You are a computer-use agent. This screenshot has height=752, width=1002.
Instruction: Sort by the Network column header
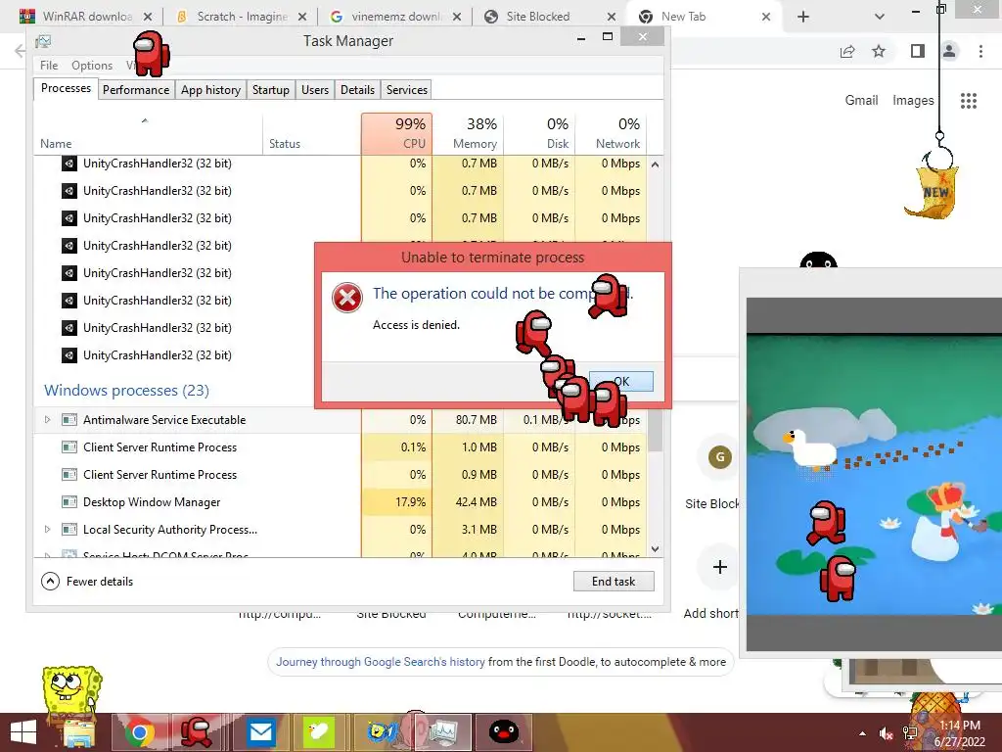[x=612, y=133]
